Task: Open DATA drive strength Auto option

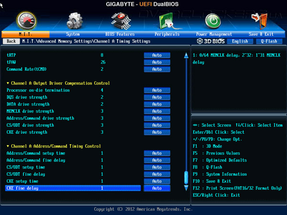Action: coord(157,104)
